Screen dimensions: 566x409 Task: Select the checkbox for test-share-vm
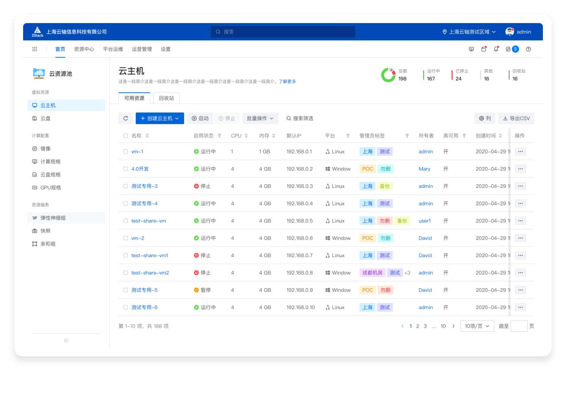click(x=125, y=221)
